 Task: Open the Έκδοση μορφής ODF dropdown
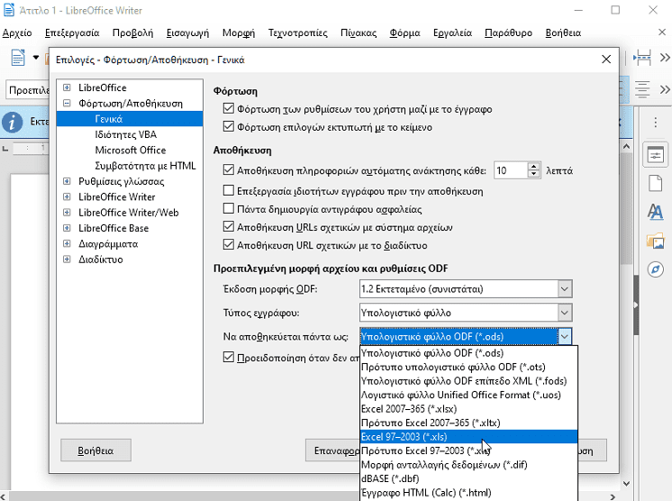click(x=565, y=289)
